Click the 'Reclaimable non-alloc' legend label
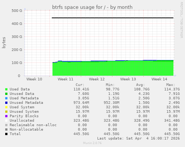185x147 pixels. click(x=33, y=125)
